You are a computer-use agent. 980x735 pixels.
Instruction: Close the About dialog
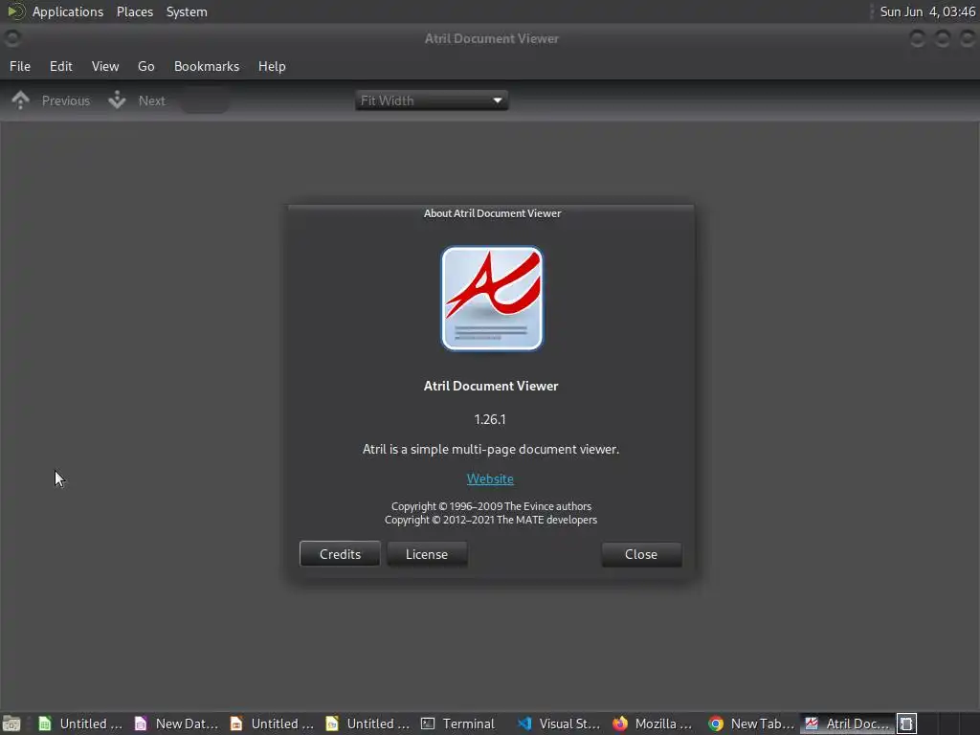coord(641,554)
